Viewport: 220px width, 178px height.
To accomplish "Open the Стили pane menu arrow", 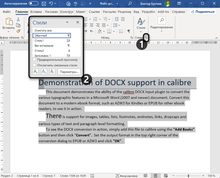I will click(67, 22).
